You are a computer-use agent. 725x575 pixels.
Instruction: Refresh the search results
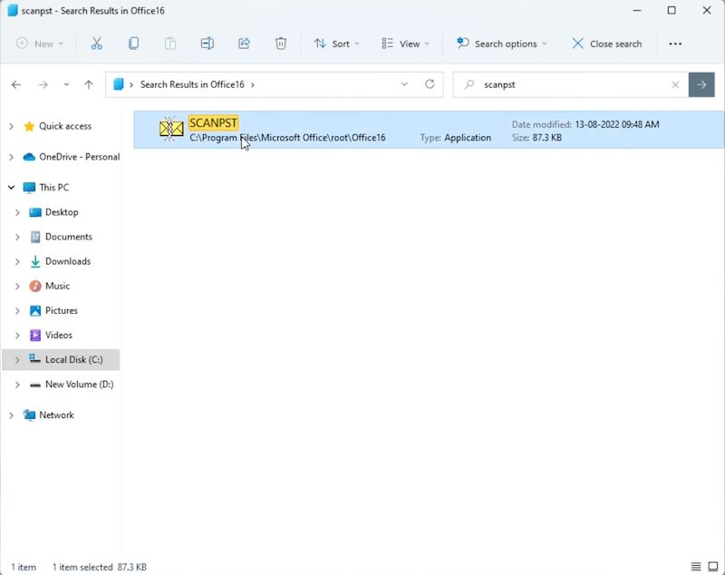(430, 84)
